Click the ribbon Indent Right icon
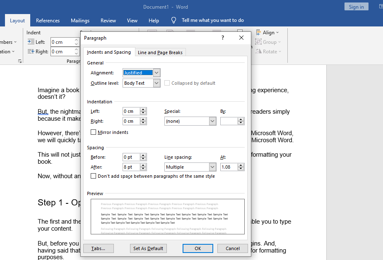Viewport: 383px width, 260px height. coord(31,52)
